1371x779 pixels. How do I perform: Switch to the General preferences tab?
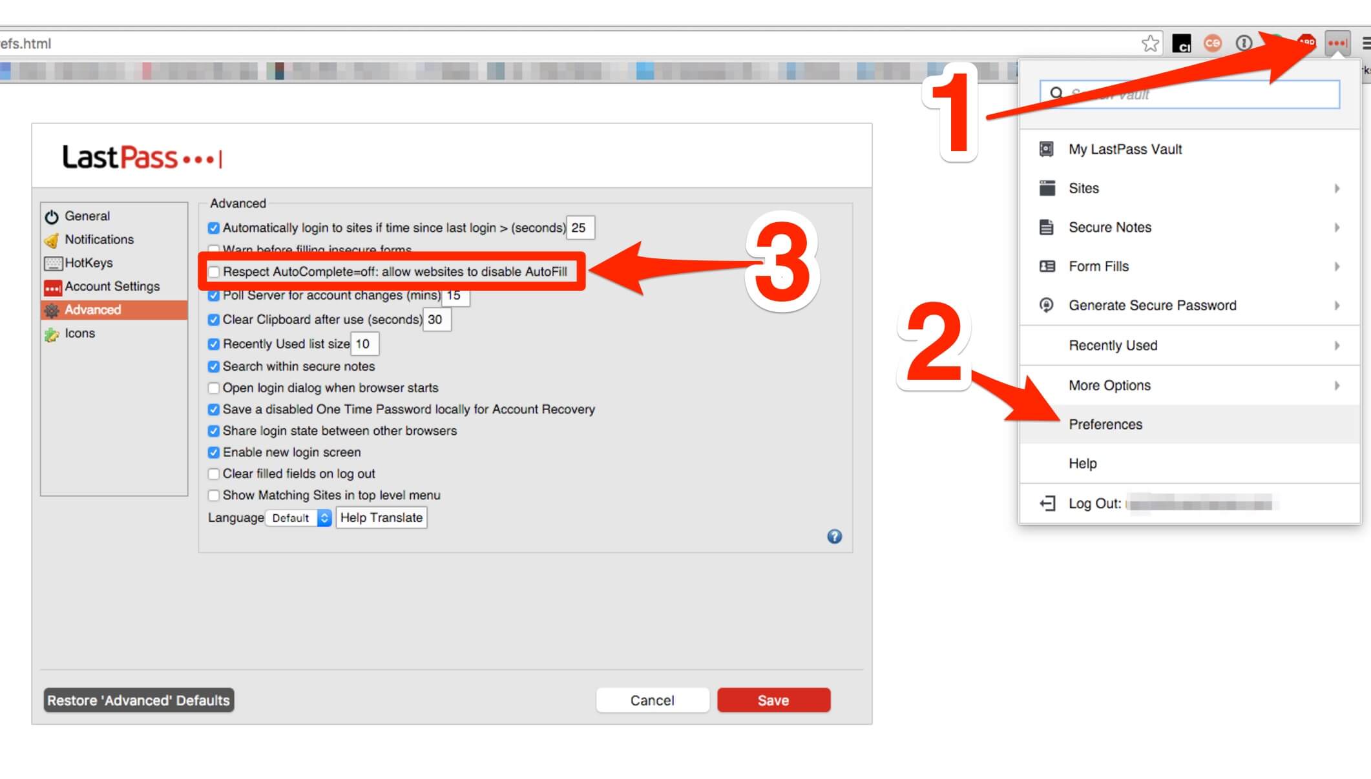(114, 216)
